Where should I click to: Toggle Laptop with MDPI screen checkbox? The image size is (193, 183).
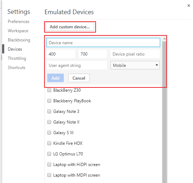[49, 175]
